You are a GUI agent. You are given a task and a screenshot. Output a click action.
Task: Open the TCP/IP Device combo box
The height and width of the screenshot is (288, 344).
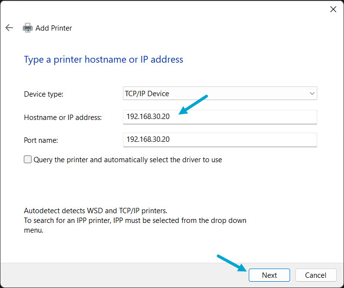(220, 93)
